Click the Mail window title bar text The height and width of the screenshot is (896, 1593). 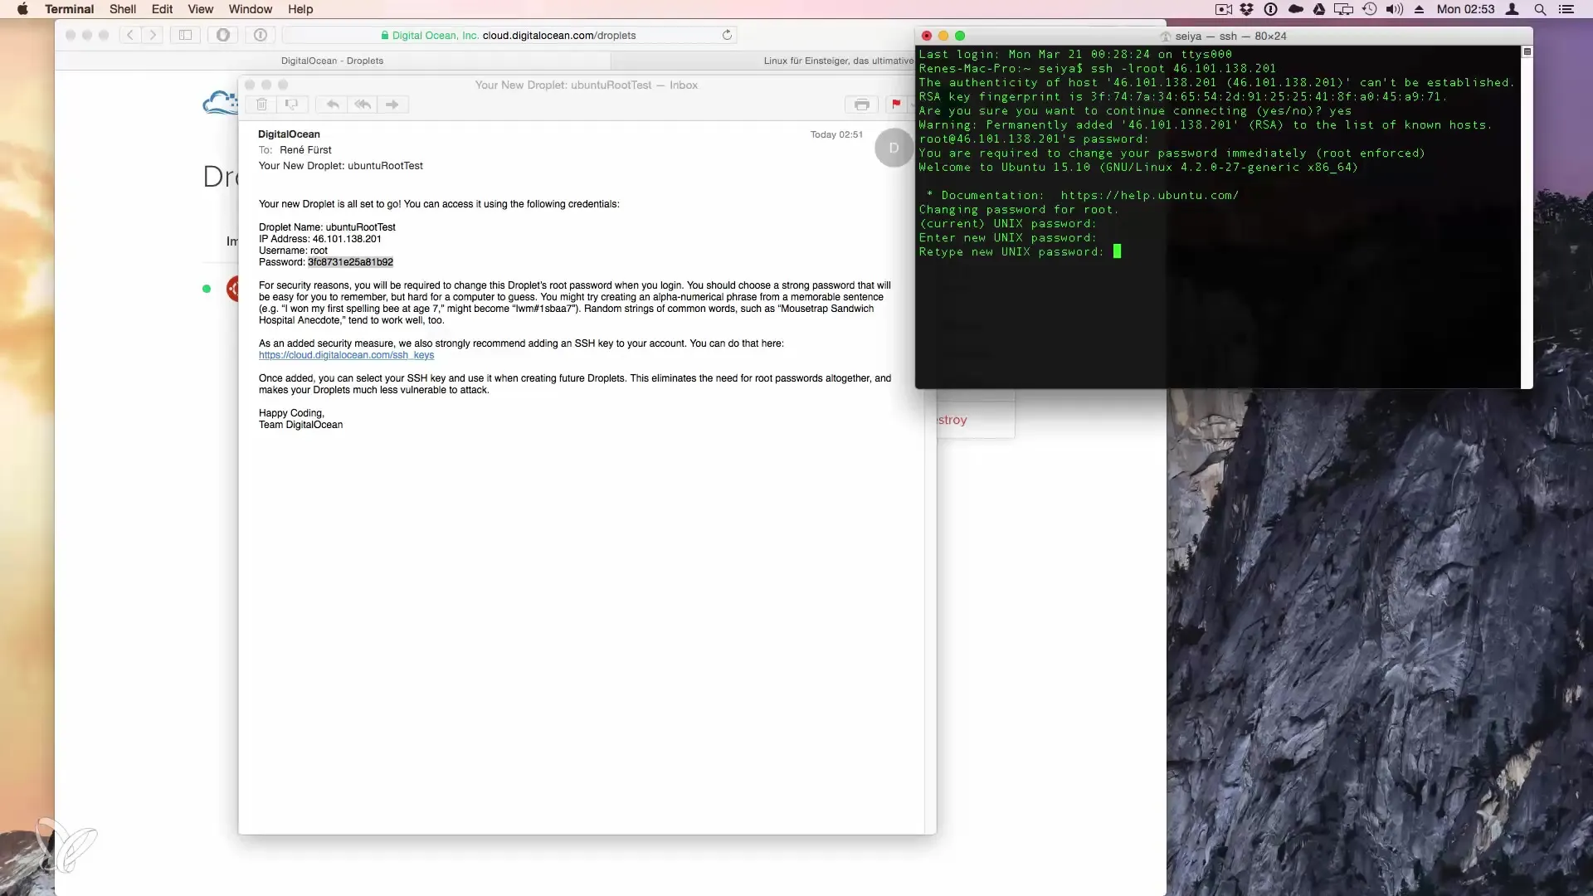(x=586, y=85)
